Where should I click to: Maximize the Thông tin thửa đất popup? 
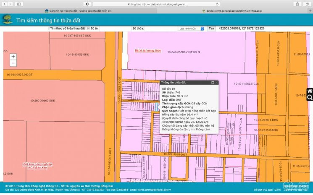[x=213, y=83]
